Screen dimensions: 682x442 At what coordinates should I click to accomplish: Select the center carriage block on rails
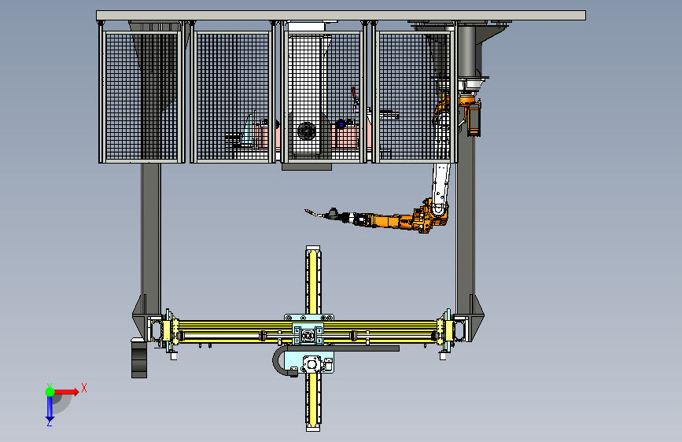coord(308,335)
